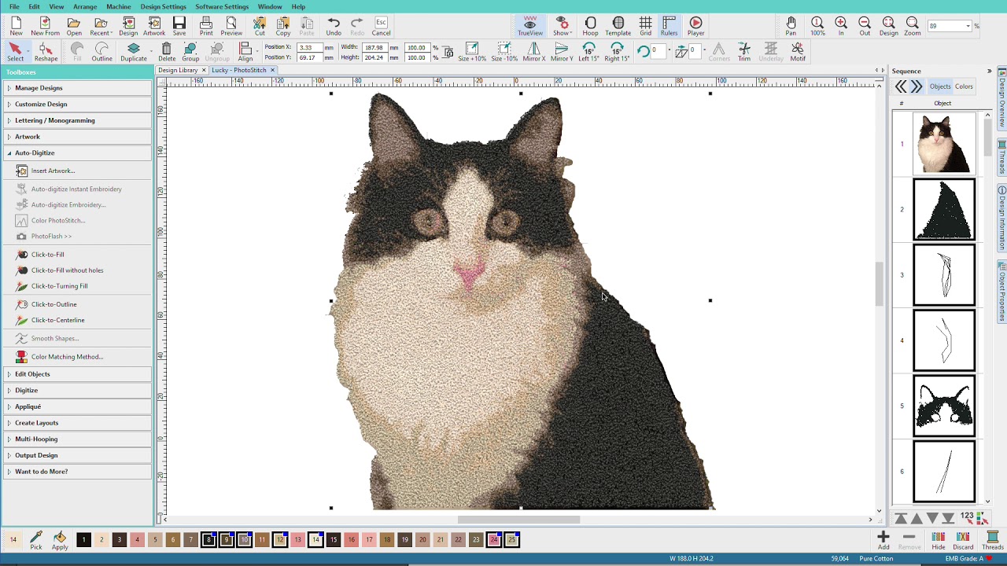
Task: Click the Template icon
Action: click(x=618, y=27)
